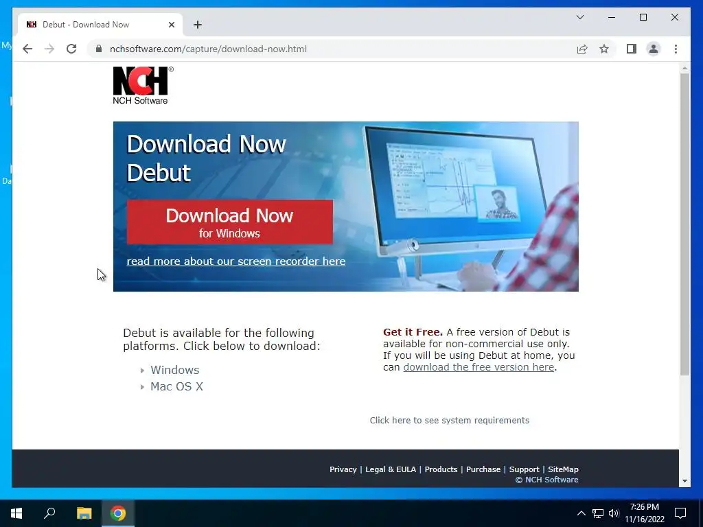The height and width of the screenshot is (527, 703).
Task: Open the Privacy footer link
Action: point(343,469)
